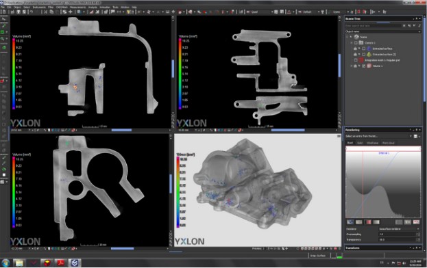Viewport: 427px width, 268px height.
Task: Uncheck the Volume 1 checkbox
Action: tap(363, 66)
